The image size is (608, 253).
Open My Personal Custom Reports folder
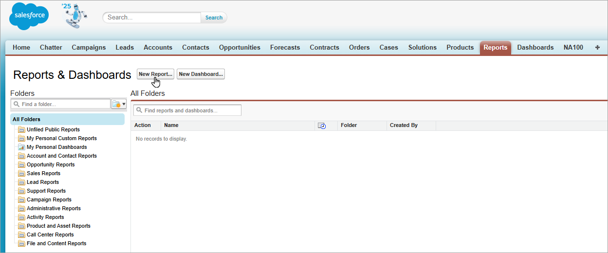62,139
